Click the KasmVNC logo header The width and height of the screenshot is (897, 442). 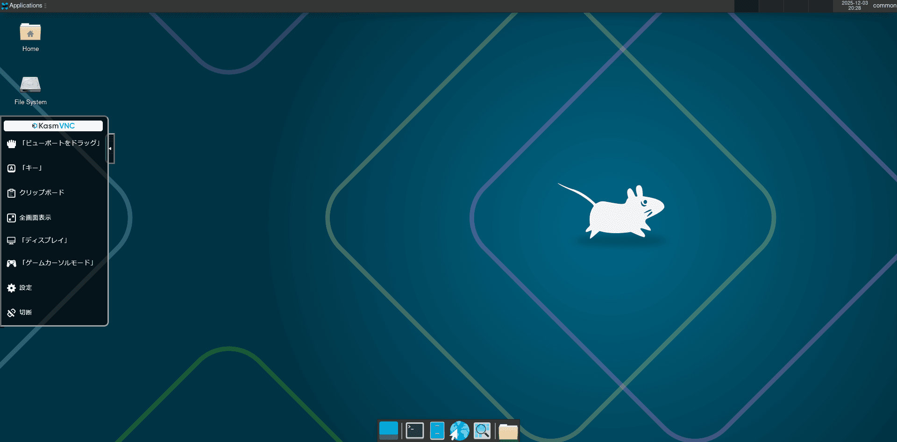click(53, 126)
